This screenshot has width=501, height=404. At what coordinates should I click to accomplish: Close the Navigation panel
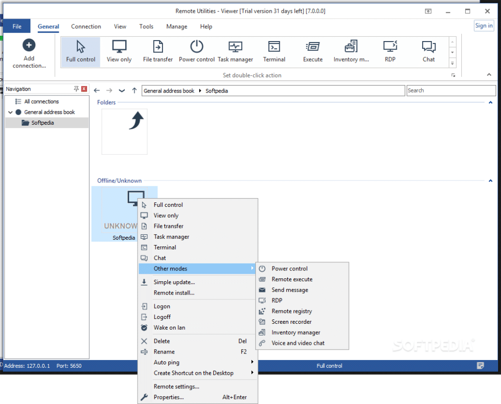[84, 89]
